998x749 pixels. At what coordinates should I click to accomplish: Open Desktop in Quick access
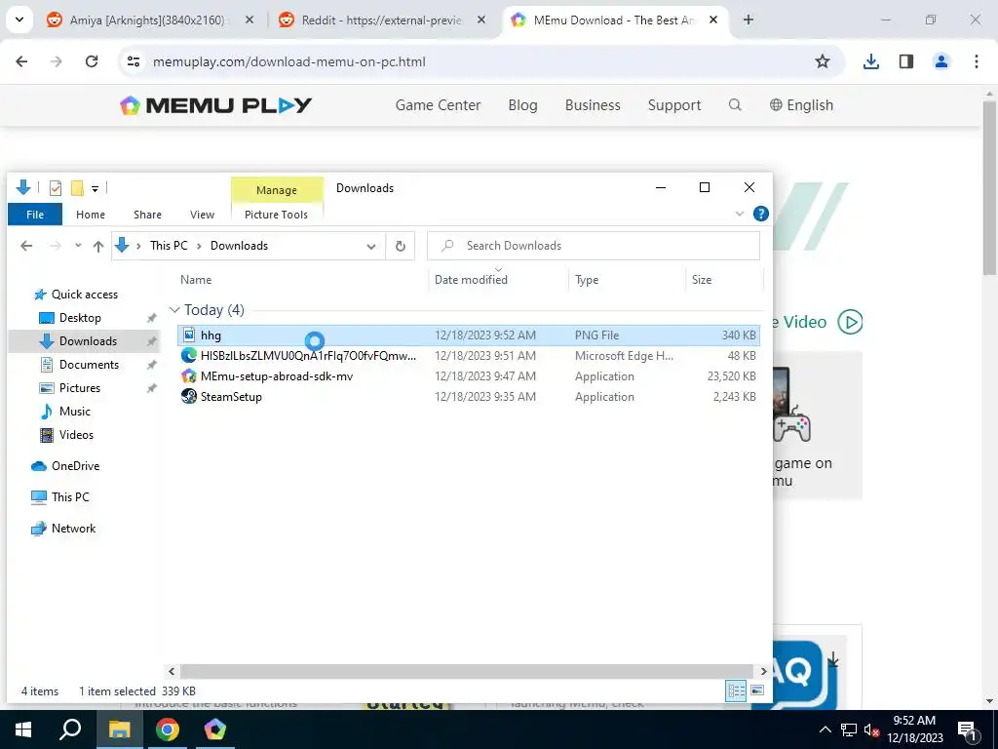tap(80, 318)
